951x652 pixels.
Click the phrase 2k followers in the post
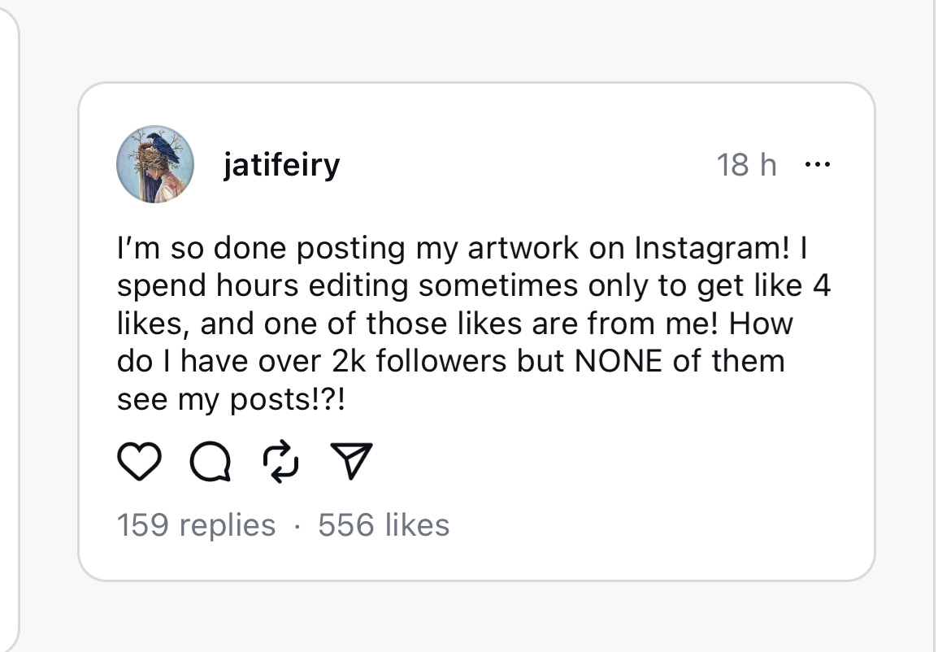pyautogui.click(x=419, y=362)
